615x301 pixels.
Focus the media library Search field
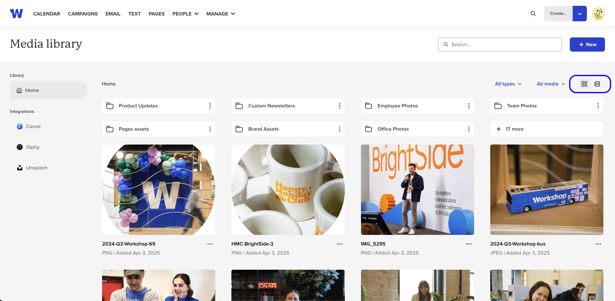click(500, 45)
